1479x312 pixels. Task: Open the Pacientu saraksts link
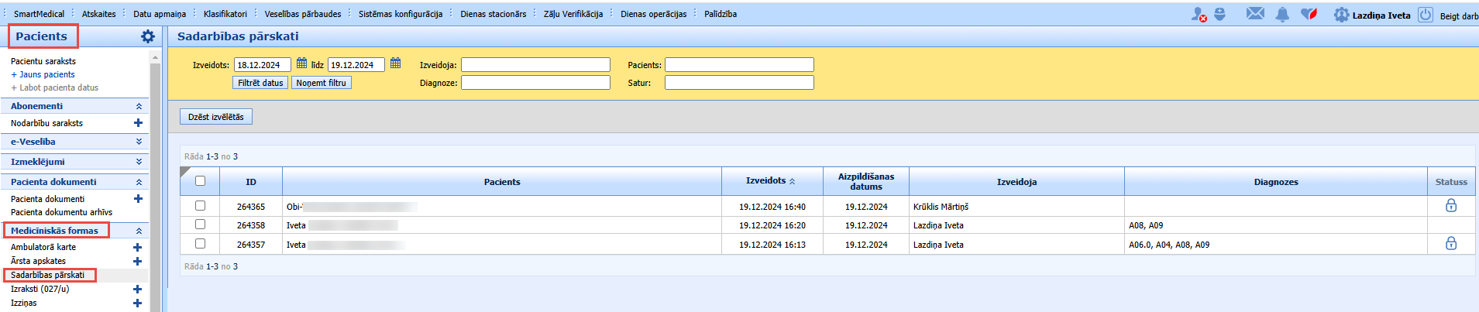[x=43, y=61]
